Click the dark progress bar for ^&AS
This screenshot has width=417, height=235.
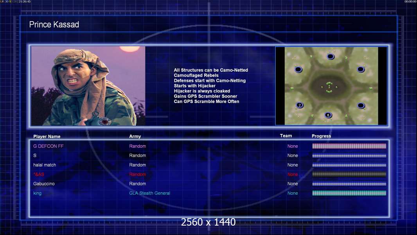pos(349,174)
